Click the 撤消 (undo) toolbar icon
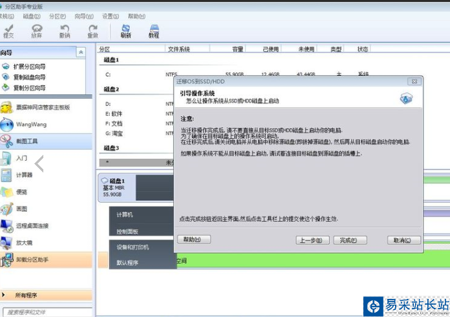450x317 pixels. (x=65, y=31)
